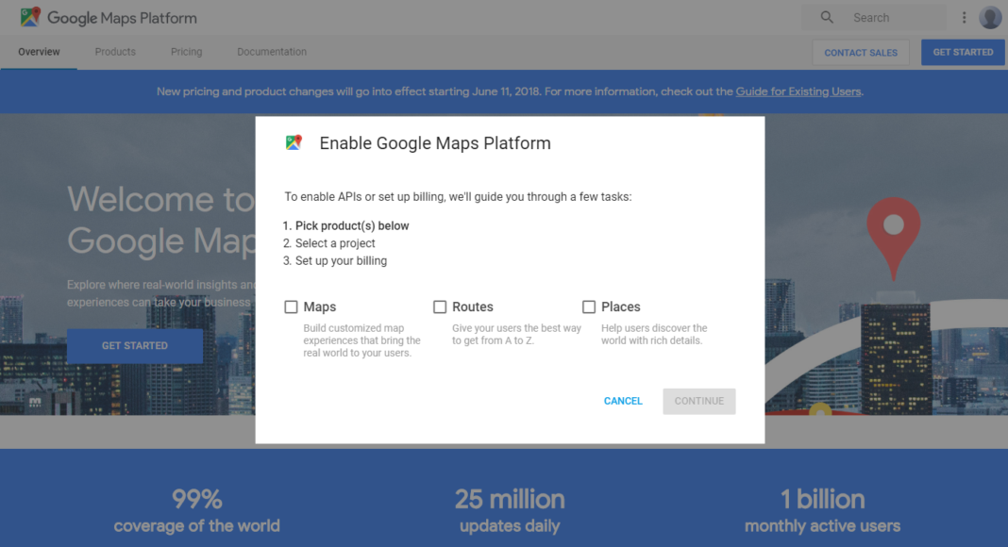Click the 'Pick product(s) below' step text
This screenshot has height=547, width=1008.
(x=352, y=226)
